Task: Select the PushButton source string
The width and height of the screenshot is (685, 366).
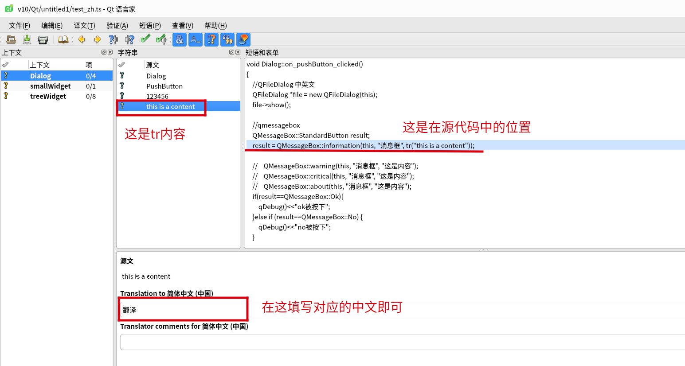Action: pos(164,86)
